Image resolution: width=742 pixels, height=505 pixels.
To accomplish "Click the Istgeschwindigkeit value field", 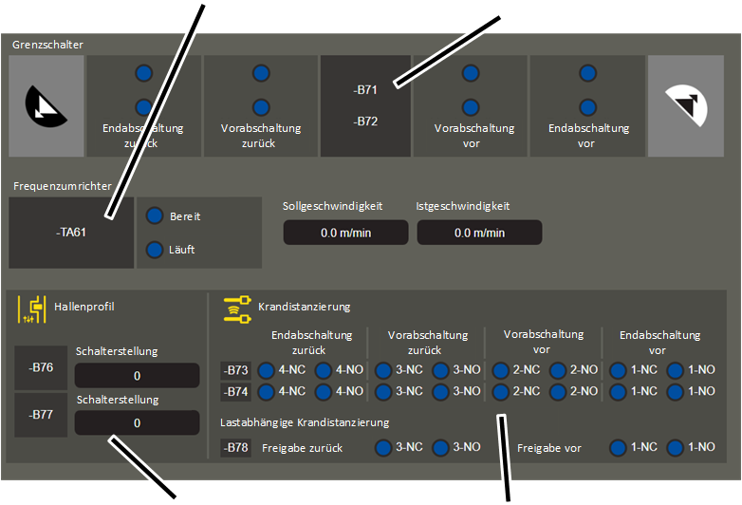I will [x=479, y=233].
